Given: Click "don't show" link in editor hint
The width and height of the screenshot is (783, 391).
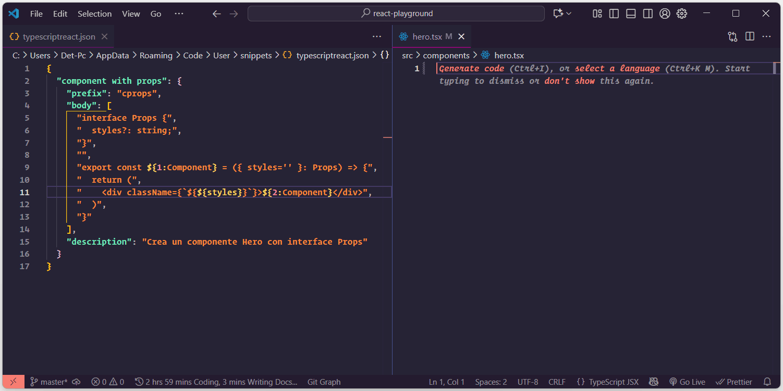Looking at the screenshot, I should click(x=569, y=81).
